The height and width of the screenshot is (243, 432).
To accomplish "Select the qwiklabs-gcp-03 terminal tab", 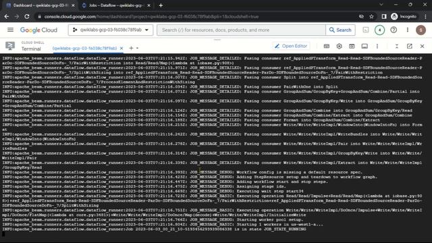I will click(x=84, y=48).
